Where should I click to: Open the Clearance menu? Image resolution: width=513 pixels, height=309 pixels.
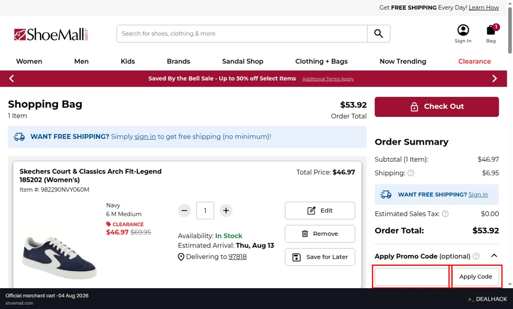[475, 61]
